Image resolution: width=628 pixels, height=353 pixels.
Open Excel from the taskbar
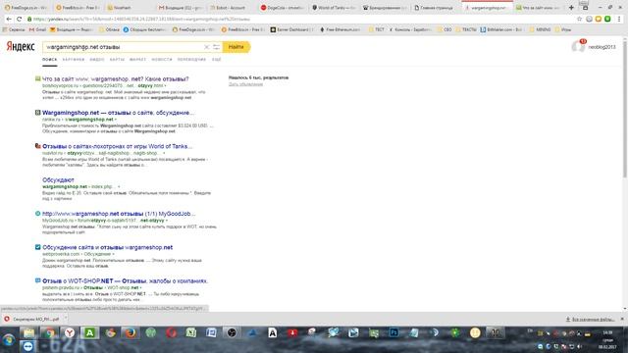(191, 332)
